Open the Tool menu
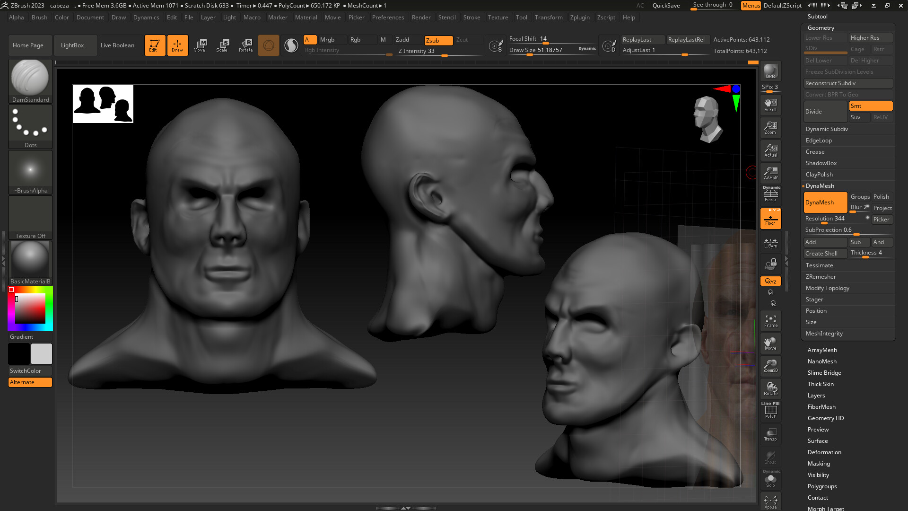 pos(521,17)
